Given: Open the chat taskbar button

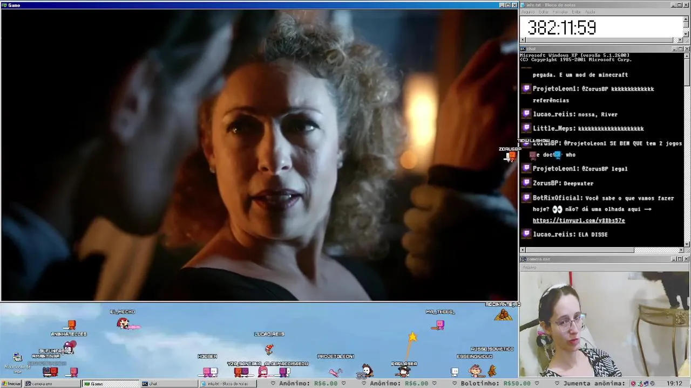Looking at the screenshot, I should (168, 384).
